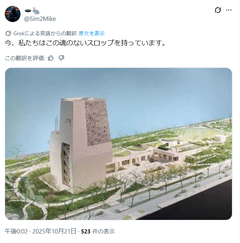Image resolution: width=240 pixels, height=243 pixels.
Task: Open the attached architectural model photo
Action: (x=119, y=144)
